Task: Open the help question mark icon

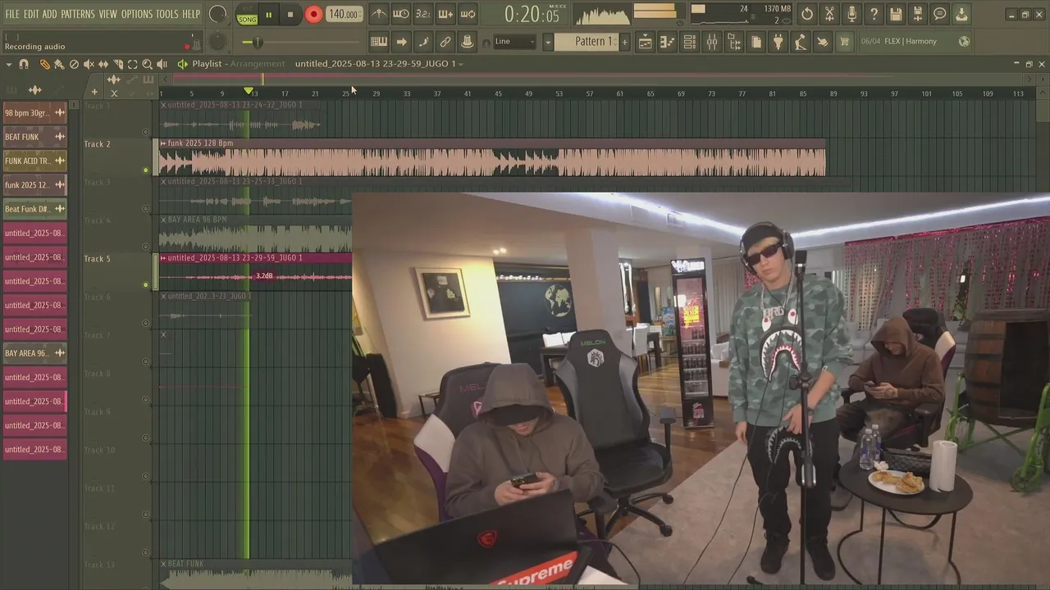Action: point(874,14)
